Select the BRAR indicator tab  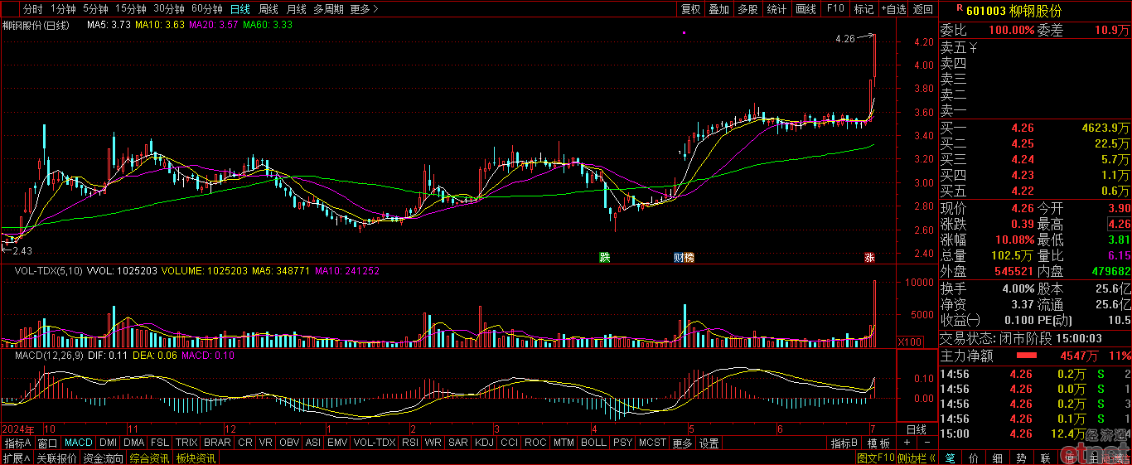pos(217,443)
